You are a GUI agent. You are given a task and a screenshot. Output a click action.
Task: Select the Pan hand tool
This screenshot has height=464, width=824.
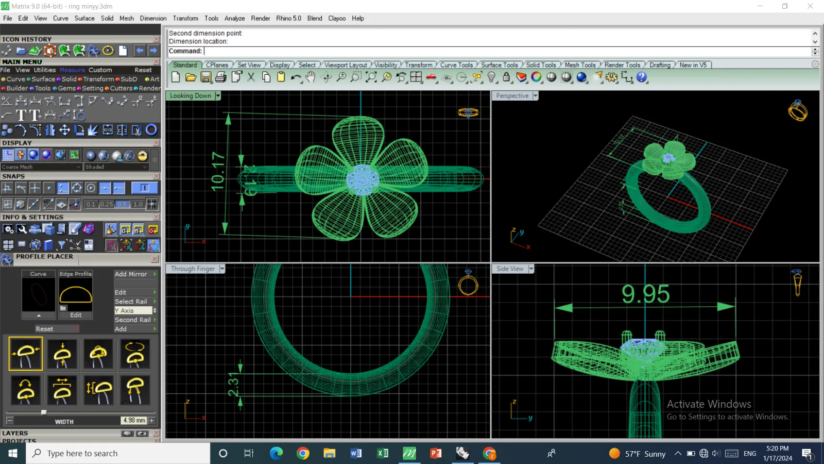coord(310,77)
